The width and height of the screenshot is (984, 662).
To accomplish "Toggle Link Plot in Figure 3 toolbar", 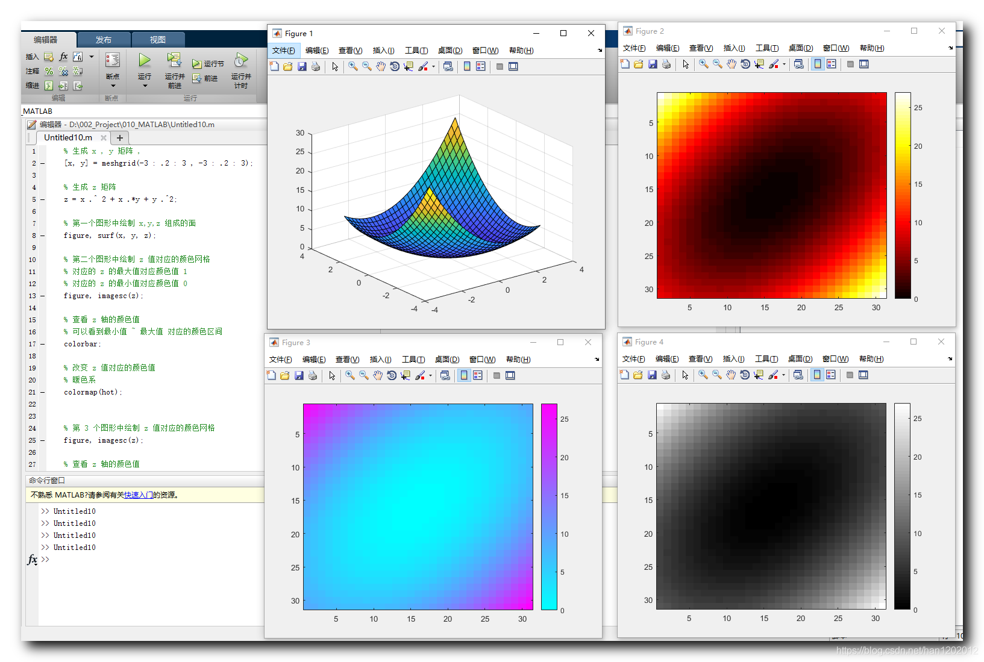I will (445, 375).
